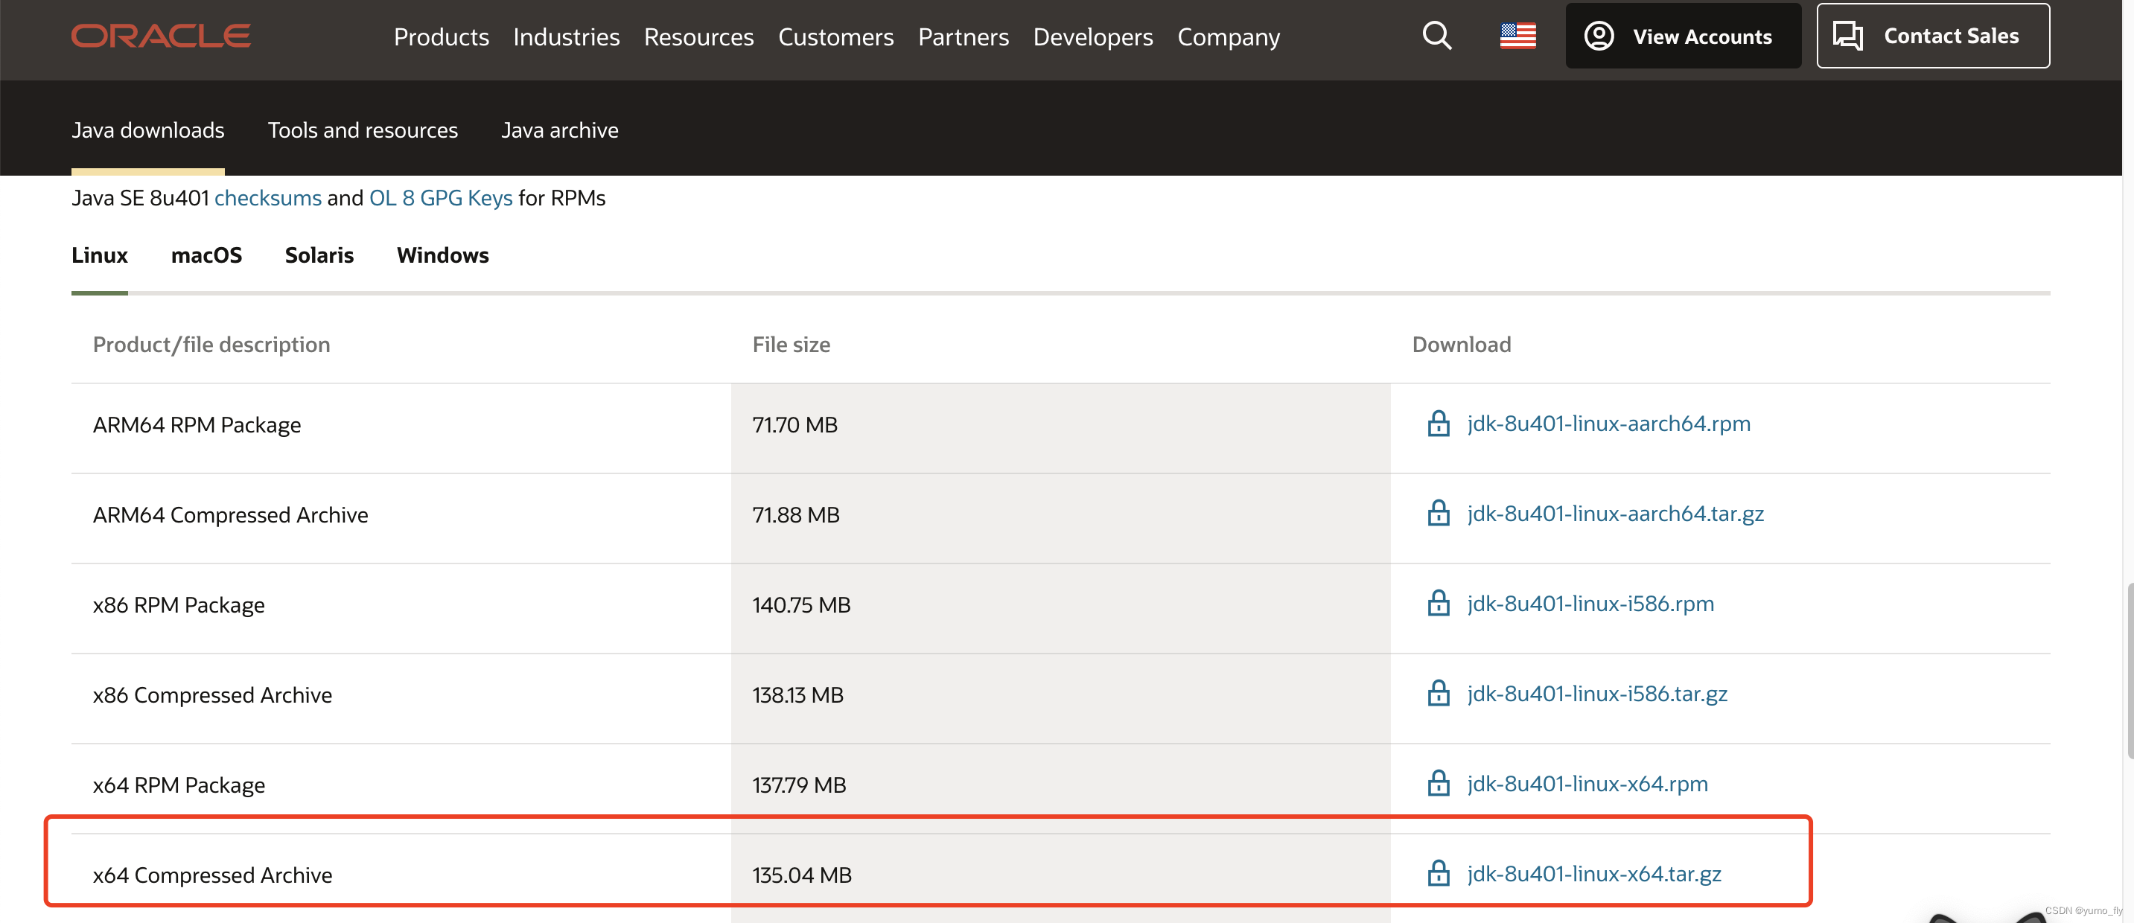The image size is (2134, 923).
Task: Click the US flag country selector
Action: coord(1517,36)
